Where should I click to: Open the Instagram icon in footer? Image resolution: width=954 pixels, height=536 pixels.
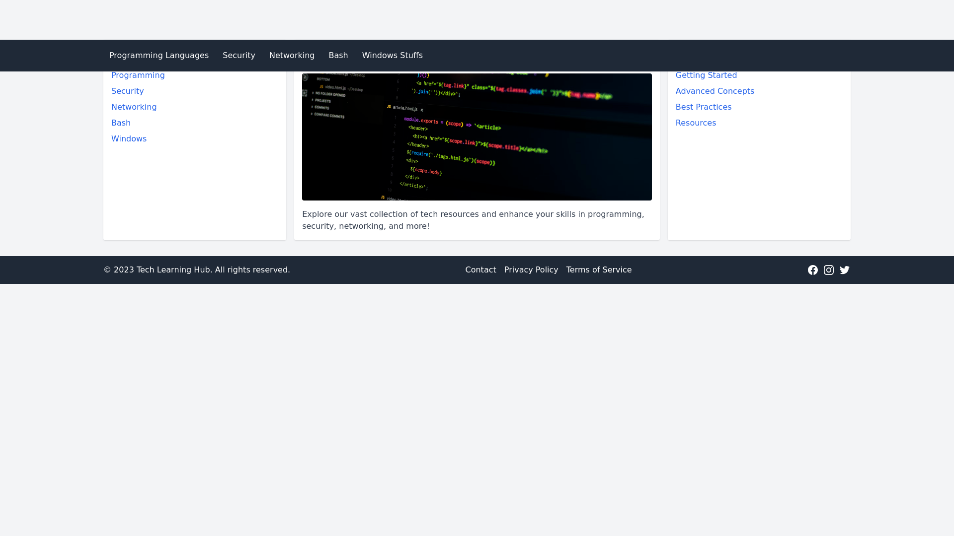[x=829, y=269]
